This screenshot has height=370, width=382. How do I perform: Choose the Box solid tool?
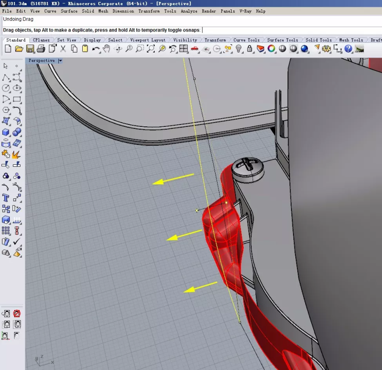pos(6,132)
